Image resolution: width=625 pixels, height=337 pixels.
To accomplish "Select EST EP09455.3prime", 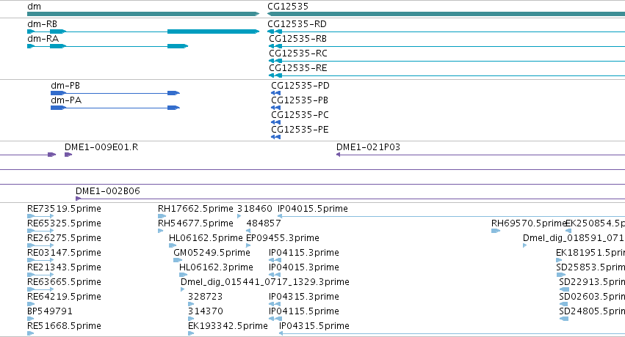I will (x=283, y=238).
